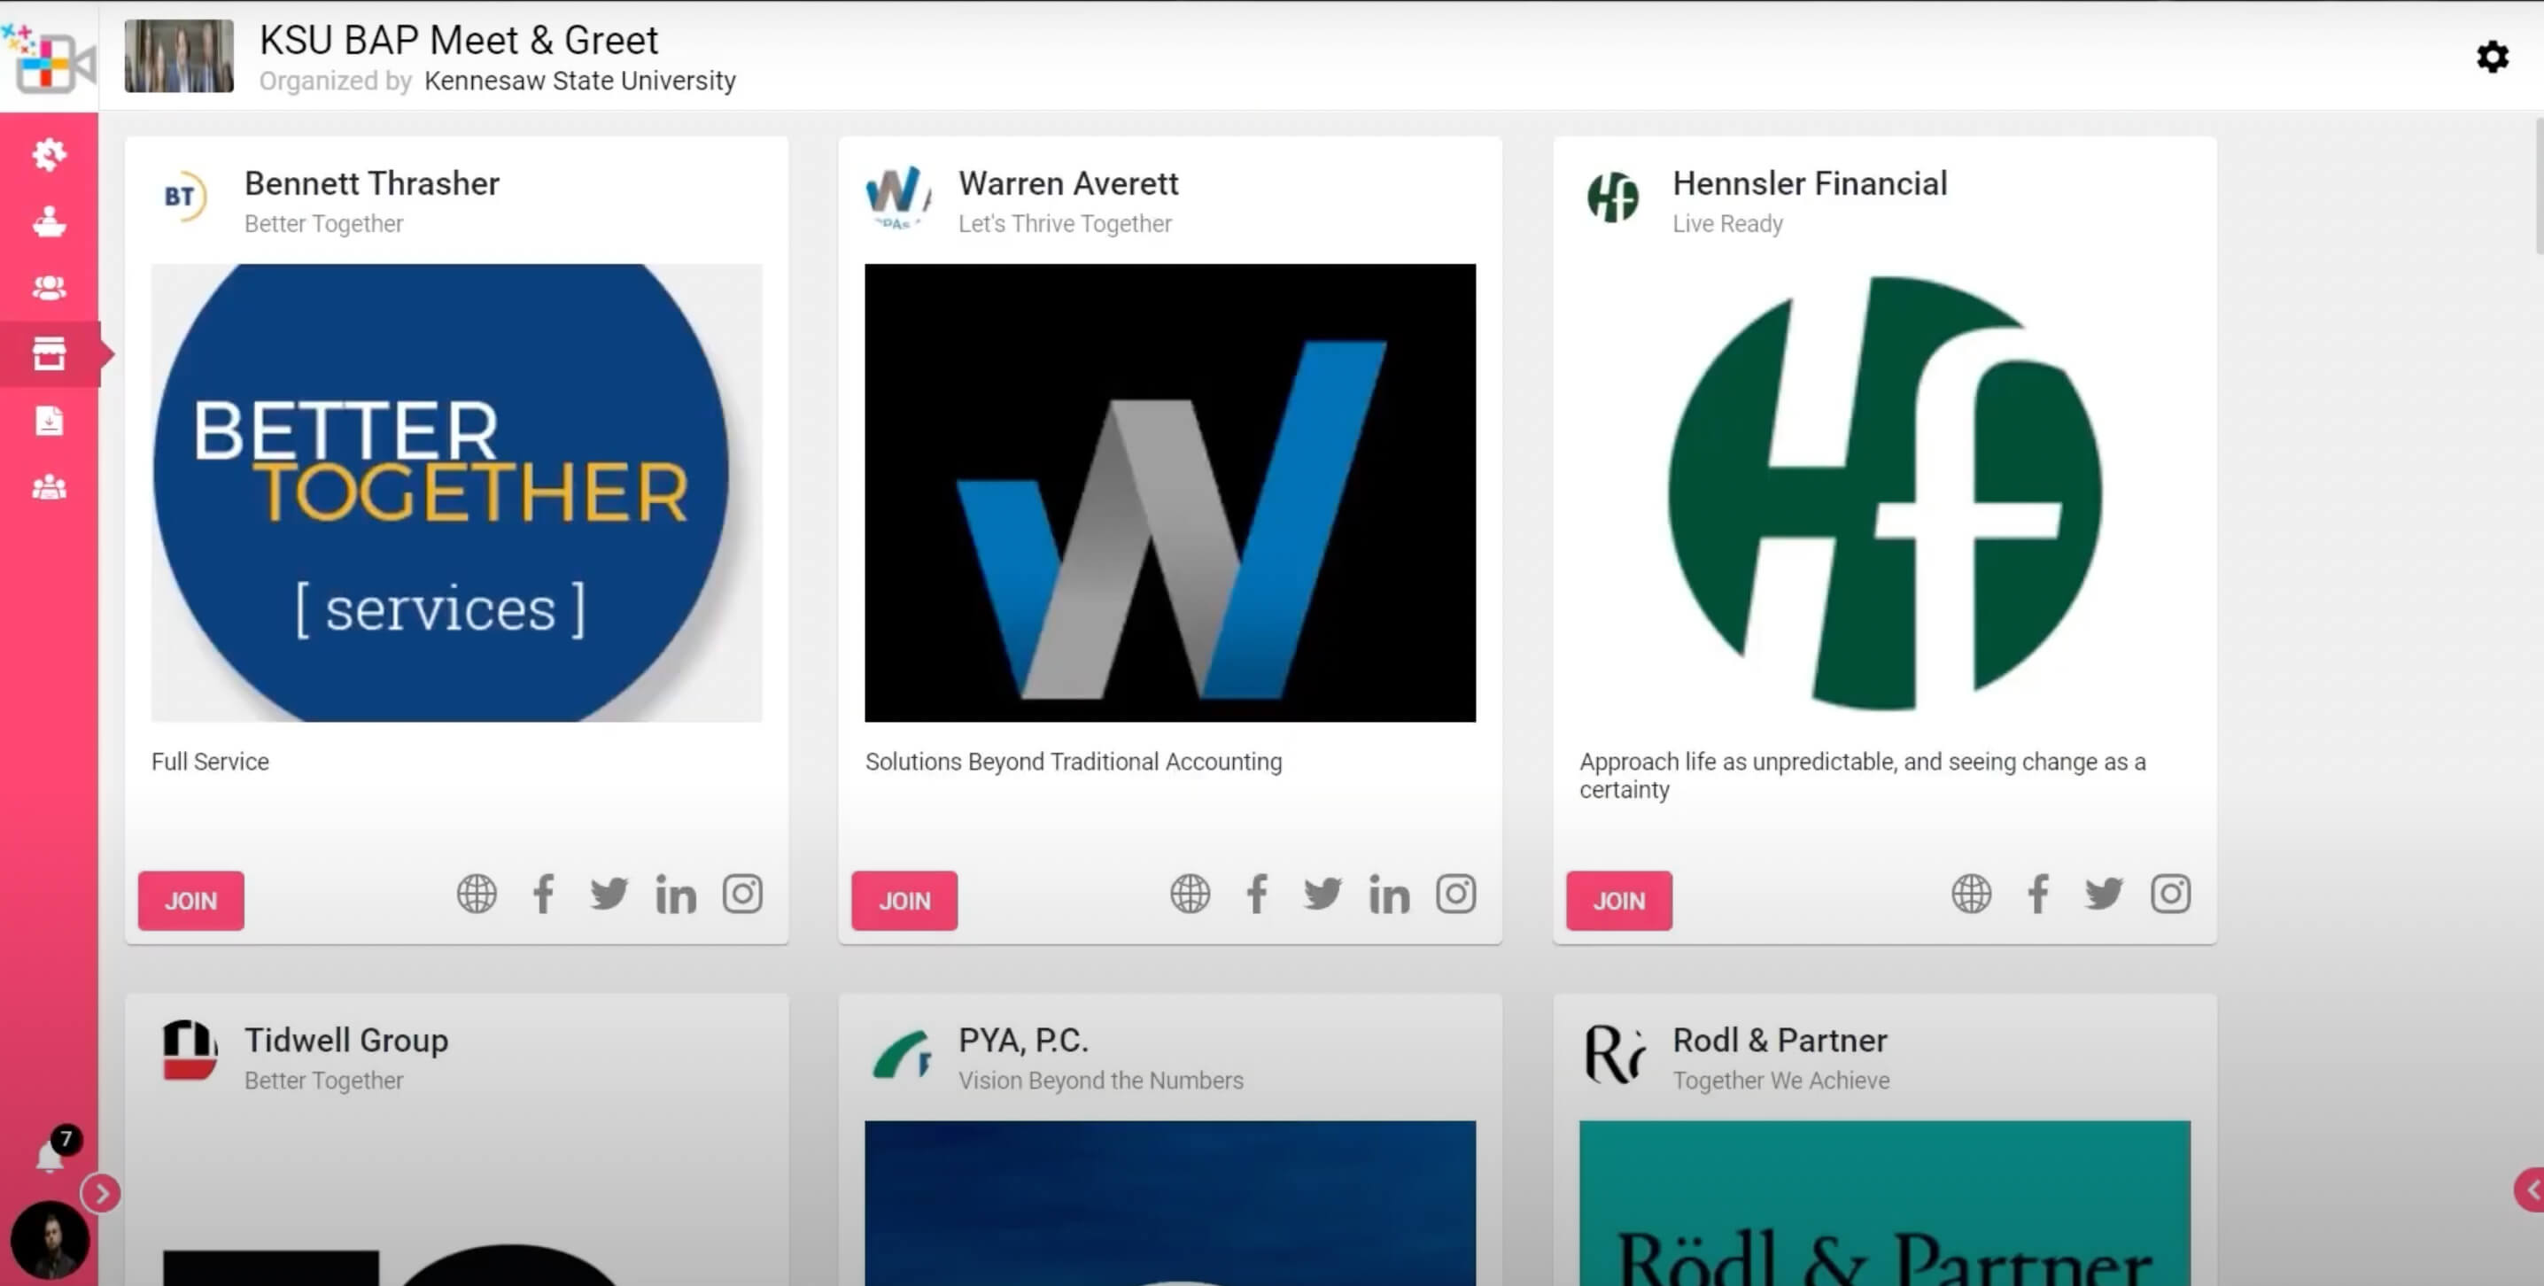Screen dimensions: 2544x1286
Task: Click the 'Full Service' description text
Action: click(x=210, y=762)
